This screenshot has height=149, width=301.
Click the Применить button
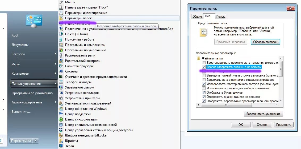click(x=284, y=124)
